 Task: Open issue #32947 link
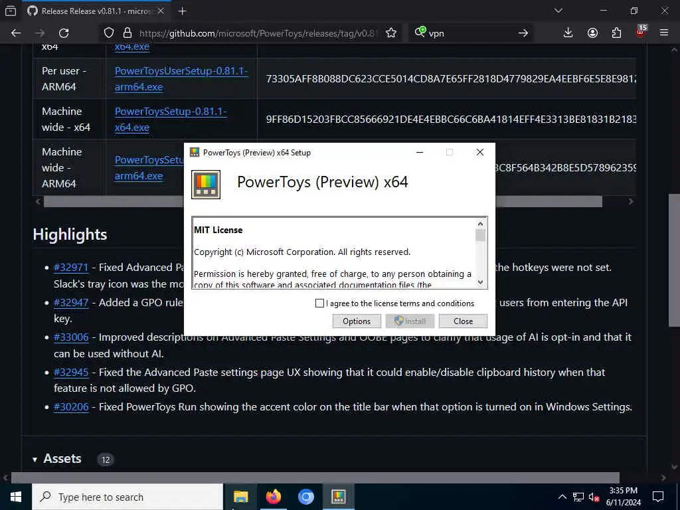pos(71,302)
